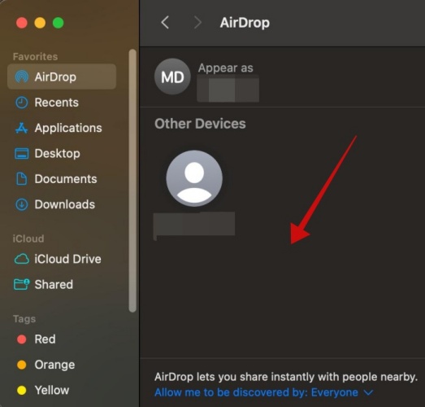Image resolution: width=425 pixels, height=407 pixels.
Task: Open 'Allow me to be discovered by: Everyone' link
Action: [256, 392]
